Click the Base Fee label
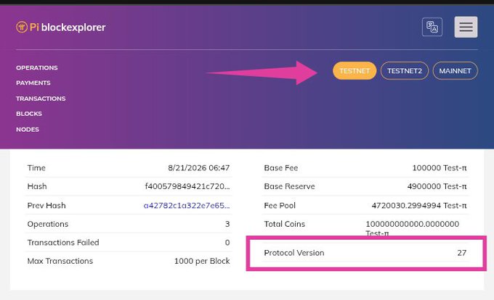494x300 pixels. (280, 167)
